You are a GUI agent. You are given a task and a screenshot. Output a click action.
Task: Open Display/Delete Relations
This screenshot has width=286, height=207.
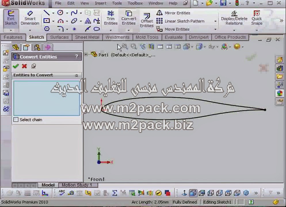click(x=234, y=18)
